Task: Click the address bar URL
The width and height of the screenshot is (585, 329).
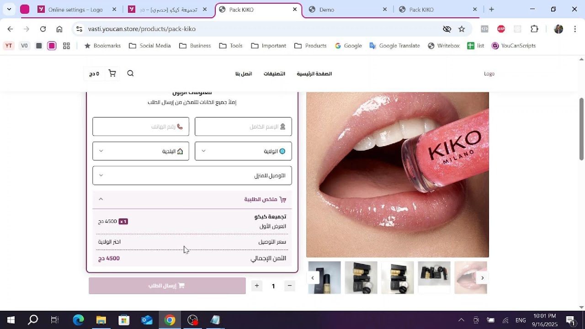Action: coord(142,29)
